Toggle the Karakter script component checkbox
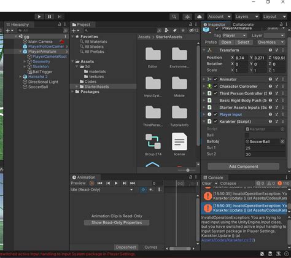The width and height of the screenshot is (291, 258). click(x=215, y=122)
